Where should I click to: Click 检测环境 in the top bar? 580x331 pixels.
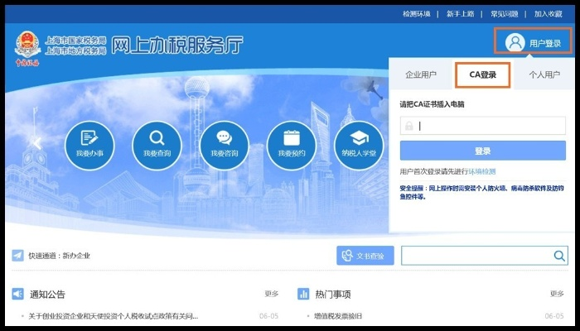coord(416,13)
